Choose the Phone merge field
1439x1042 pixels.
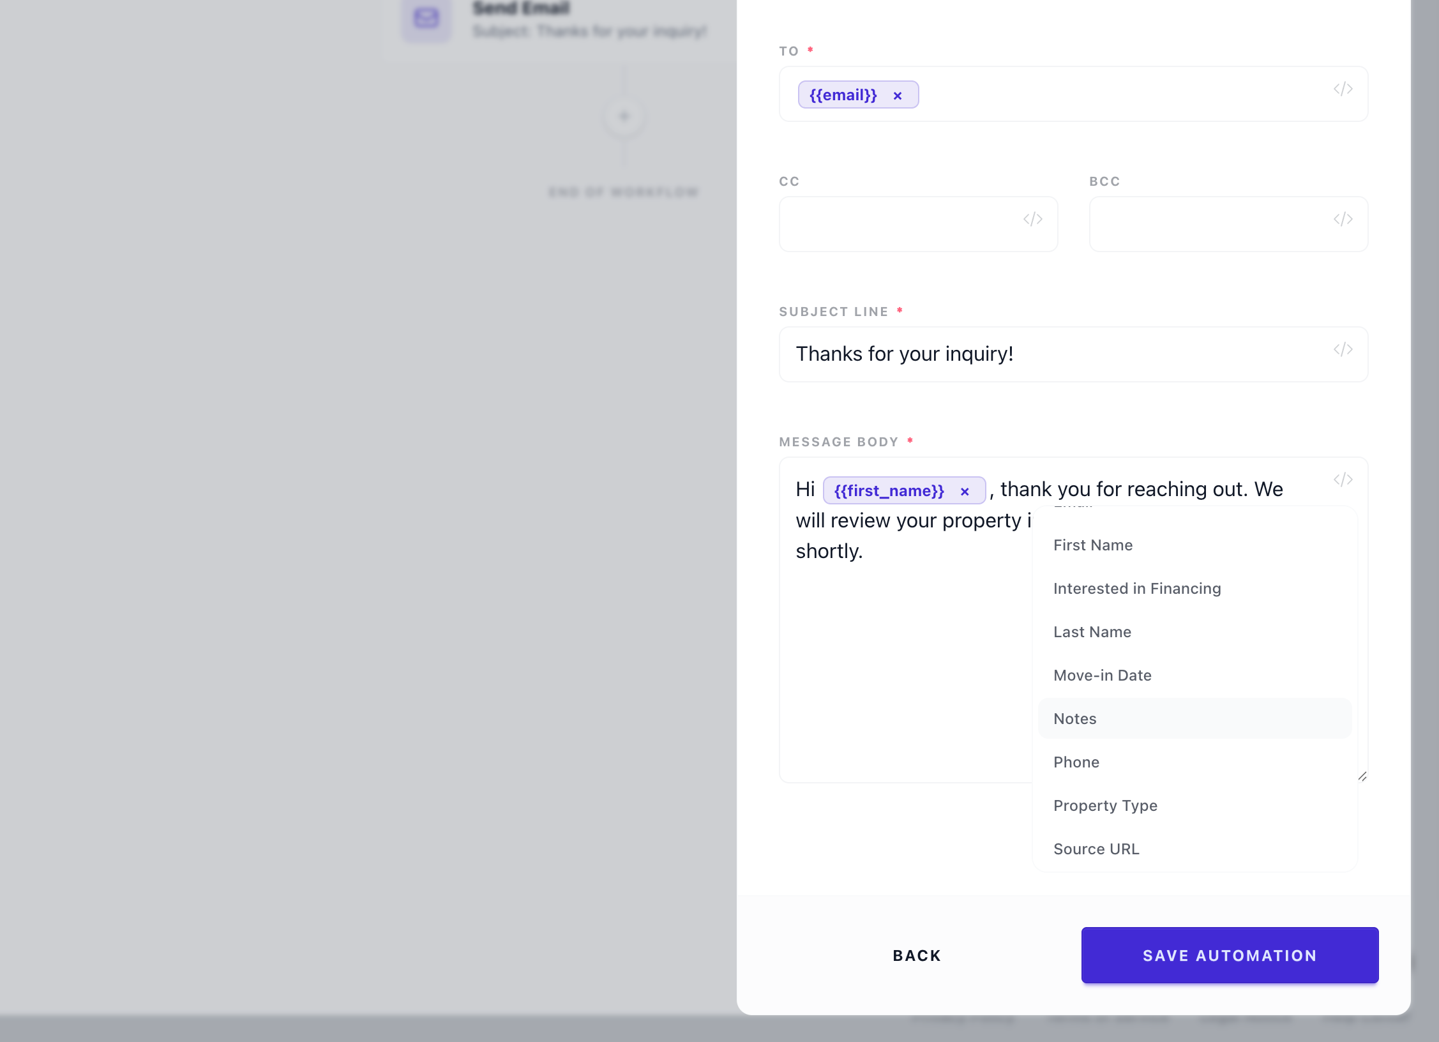(x=1076, y=762)
